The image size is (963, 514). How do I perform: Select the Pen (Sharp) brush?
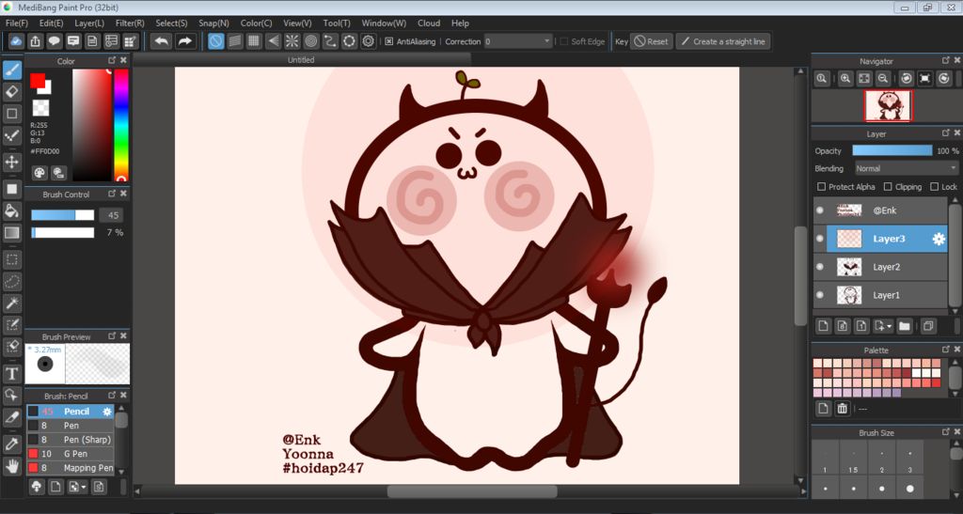point(70,440)
